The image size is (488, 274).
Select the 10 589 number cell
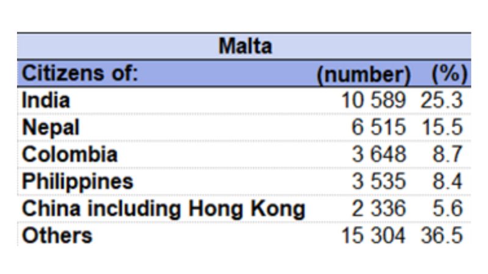(x=374, y=101)
